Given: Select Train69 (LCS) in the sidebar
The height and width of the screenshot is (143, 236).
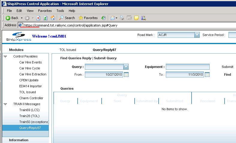Looking at the screenshot, I should click(29, 110).
